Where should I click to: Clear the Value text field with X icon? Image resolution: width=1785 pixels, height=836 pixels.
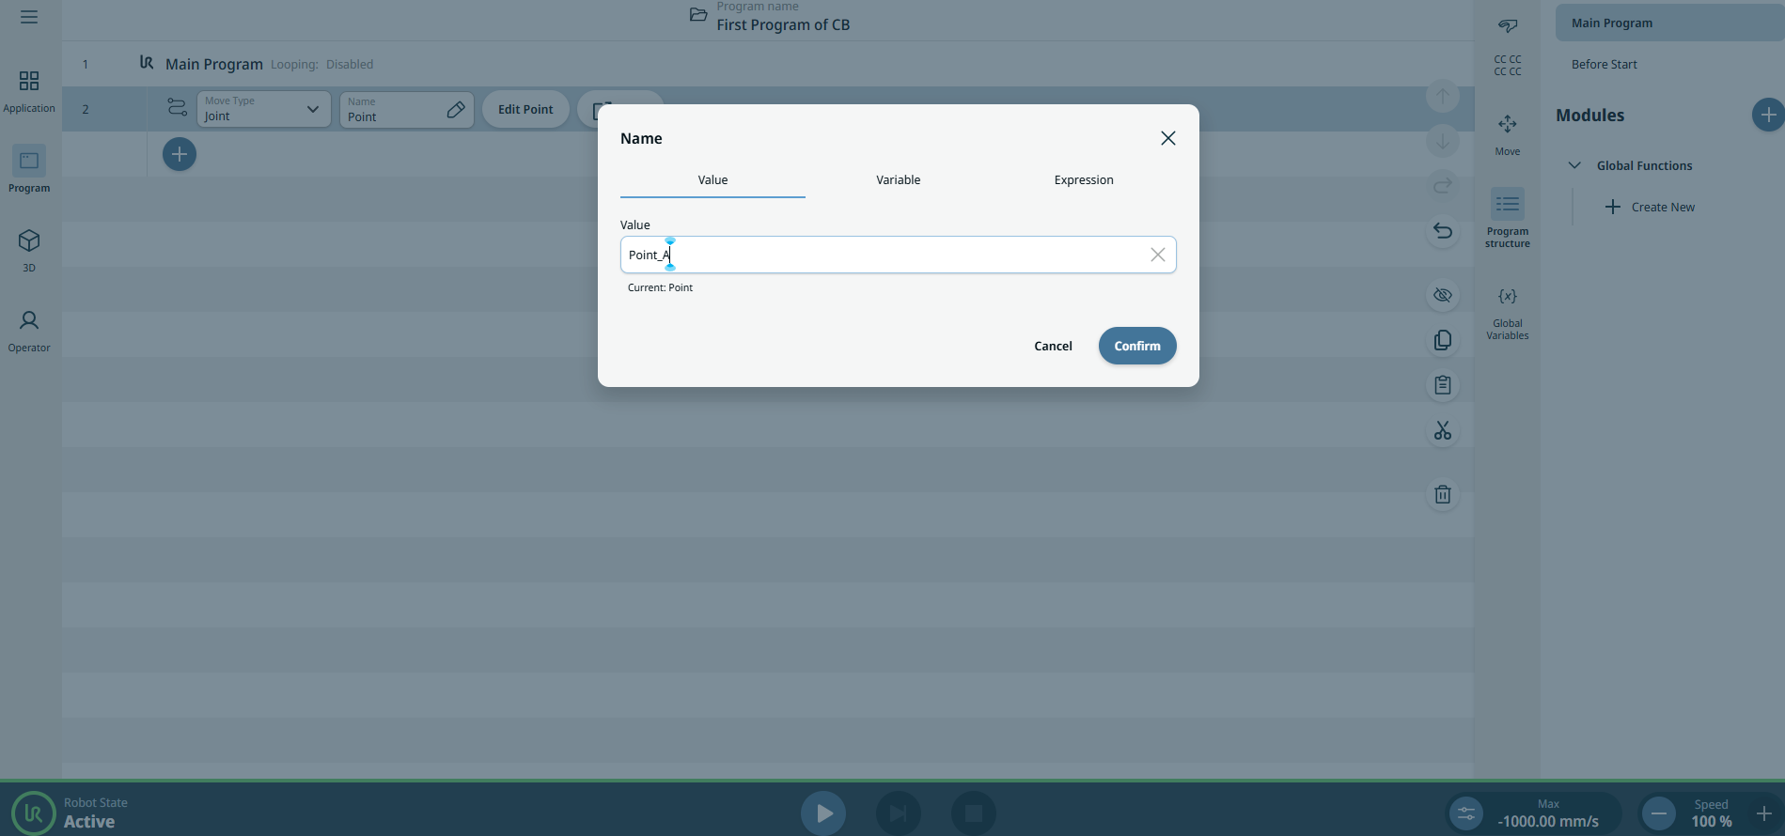(x=1157, y=255)
